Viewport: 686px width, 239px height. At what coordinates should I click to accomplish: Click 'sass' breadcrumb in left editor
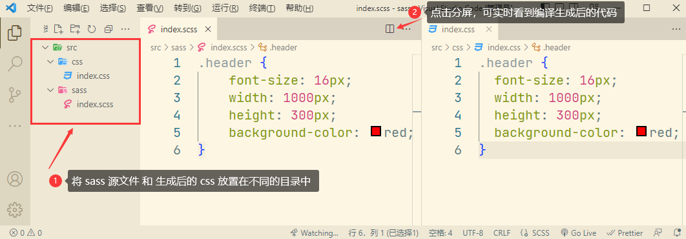[178, 48]
